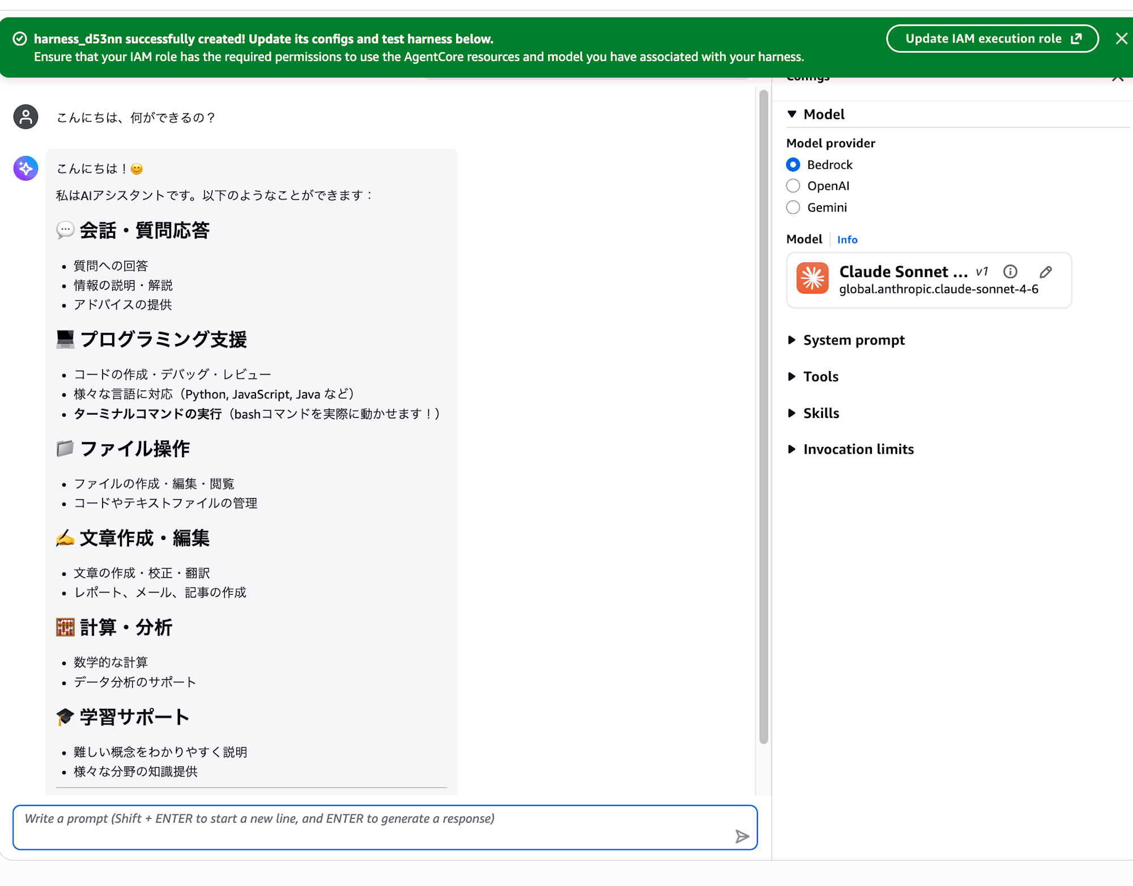Click Update IAM execution role button

[x=992, y=39]
